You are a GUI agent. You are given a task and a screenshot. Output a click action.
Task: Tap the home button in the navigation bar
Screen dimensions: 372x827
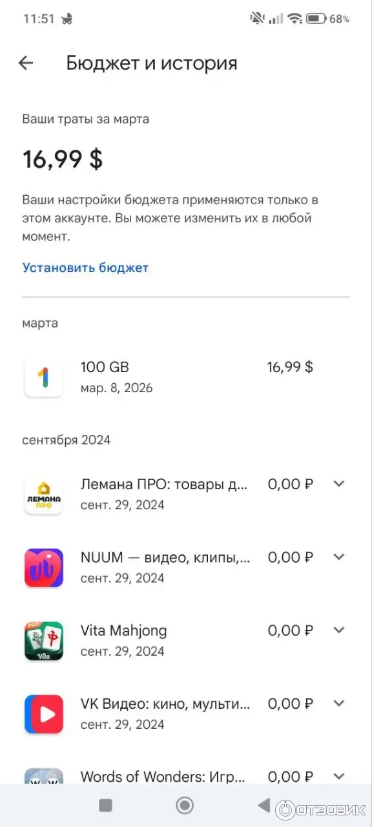[184, 805]
